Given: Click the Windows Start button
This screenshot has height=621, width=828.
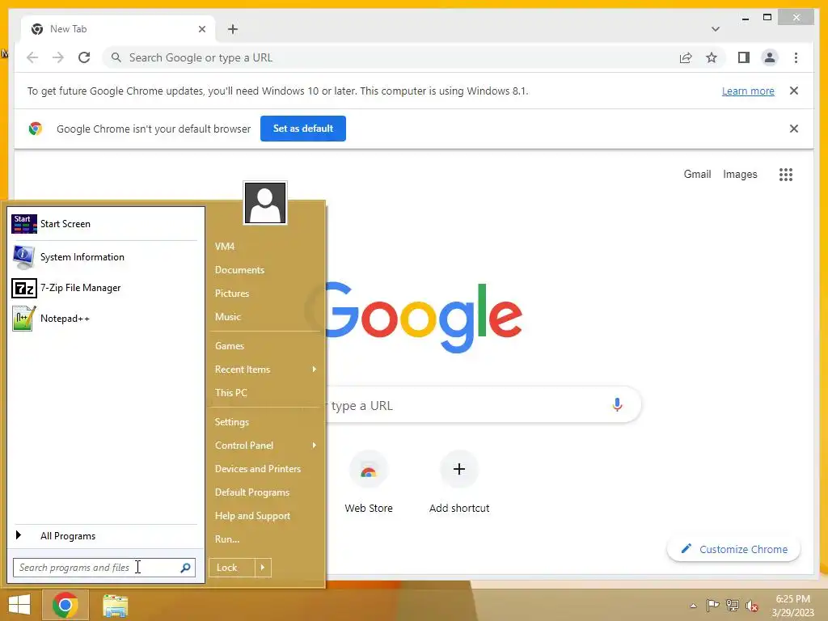Looking at the screenshot, I should point(19,605).
